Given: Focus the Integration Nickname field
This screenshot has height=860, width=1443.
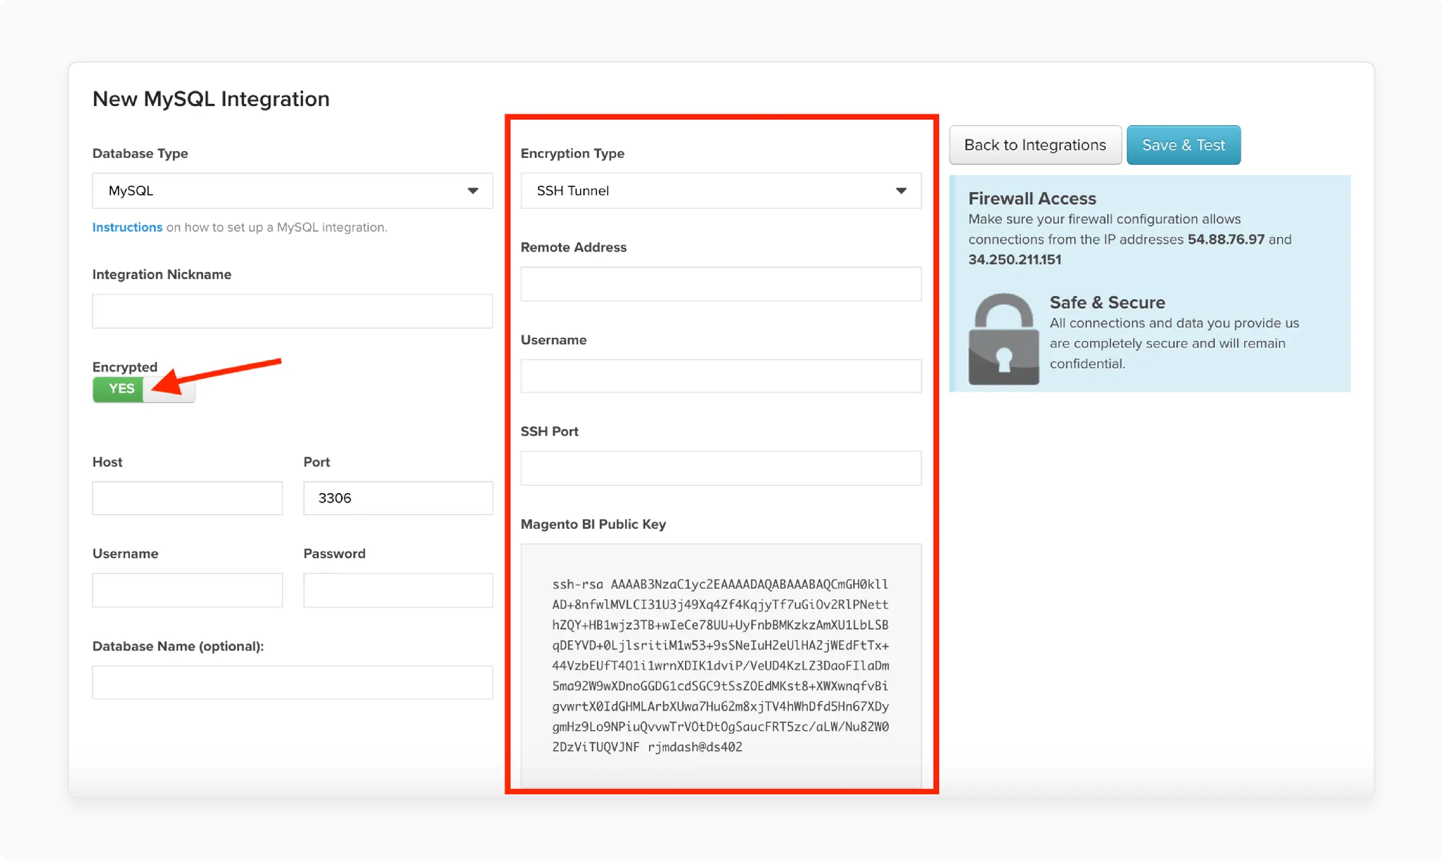Looking at the screenshot, I should (x=292, y=311).
